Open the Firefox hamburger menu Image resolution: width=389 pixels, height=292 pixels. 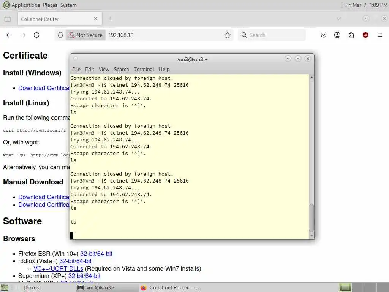tap(380, 35)
